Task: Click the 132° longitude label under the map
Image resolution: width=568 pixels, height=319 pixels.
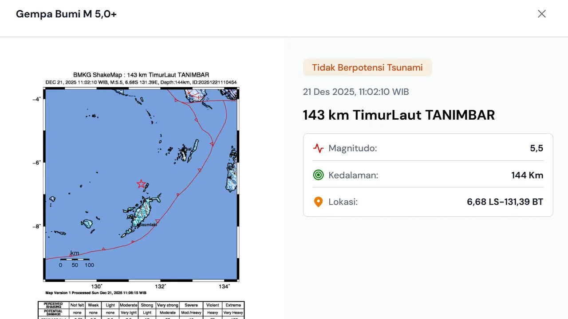Action: [160, 286]
